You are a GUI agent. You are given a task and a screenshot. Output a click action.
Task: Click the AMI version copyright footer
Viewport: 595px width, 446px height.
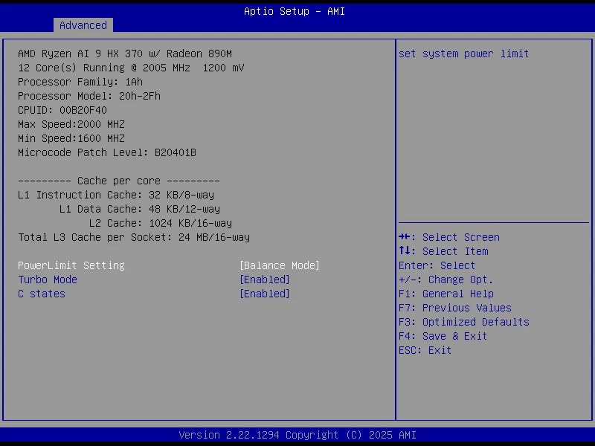[x=297, y=435]
